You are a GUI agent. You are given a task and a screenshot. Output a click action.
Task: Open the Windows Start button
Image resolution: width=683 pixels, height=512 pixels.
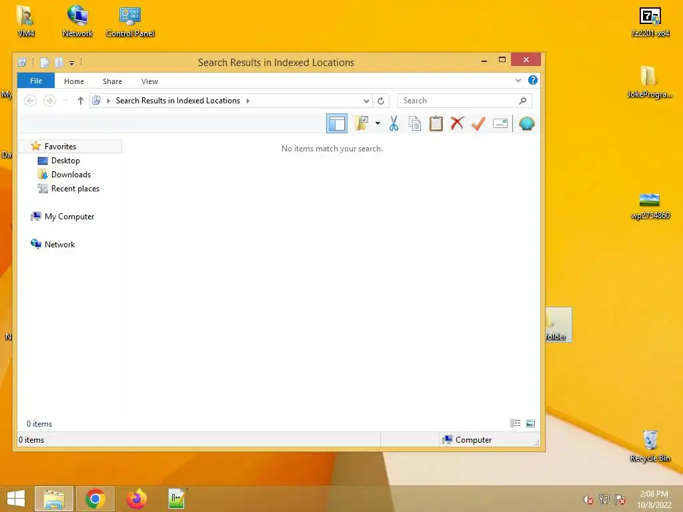tap(16, 499)
